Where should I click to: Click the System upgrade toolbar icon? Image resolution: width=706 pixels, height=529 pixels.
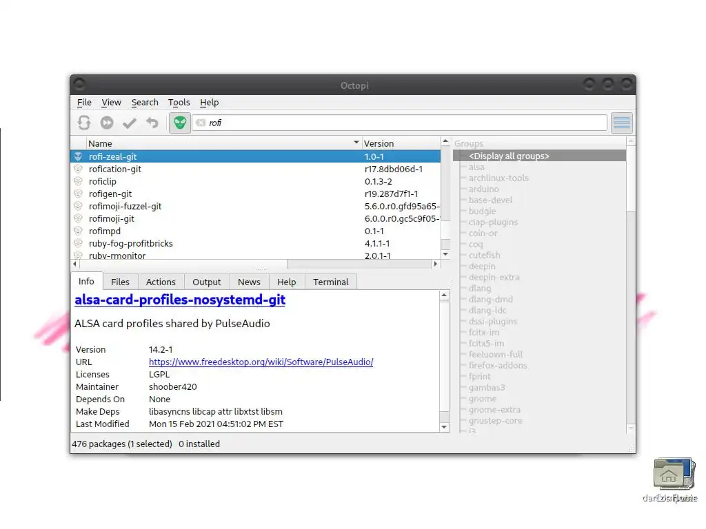point(107,123)
